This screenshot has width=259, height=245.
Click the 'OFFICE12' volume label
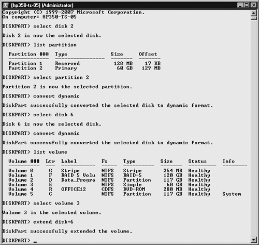(74, 189)
